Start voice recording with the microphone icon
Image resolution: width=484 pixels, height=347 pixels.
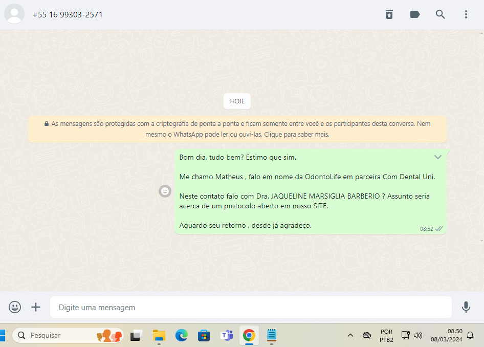tap(466, 307)
